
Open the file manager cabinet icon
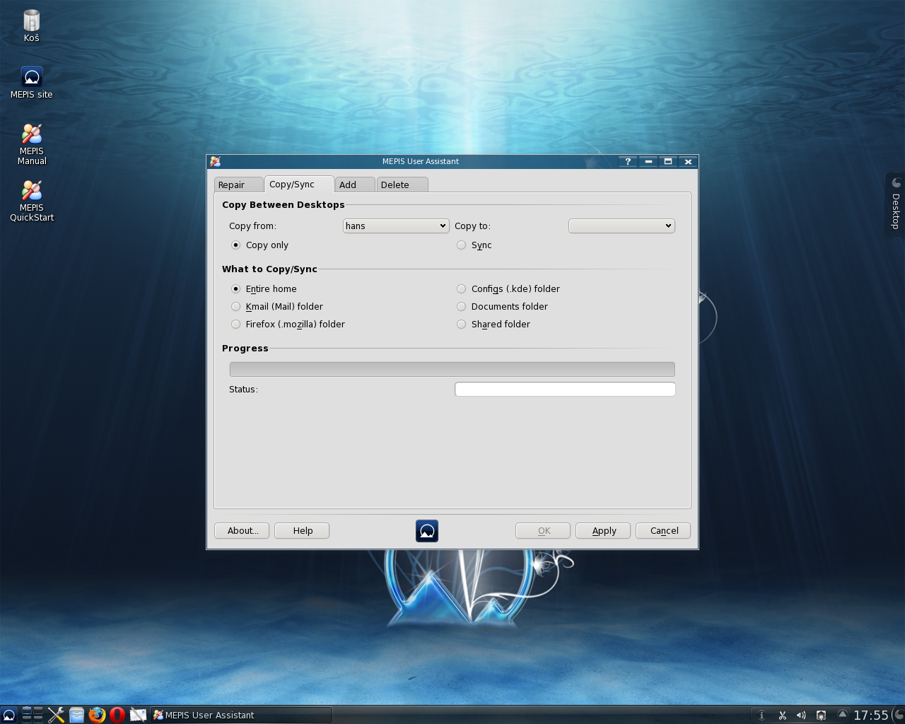[76, 715]
